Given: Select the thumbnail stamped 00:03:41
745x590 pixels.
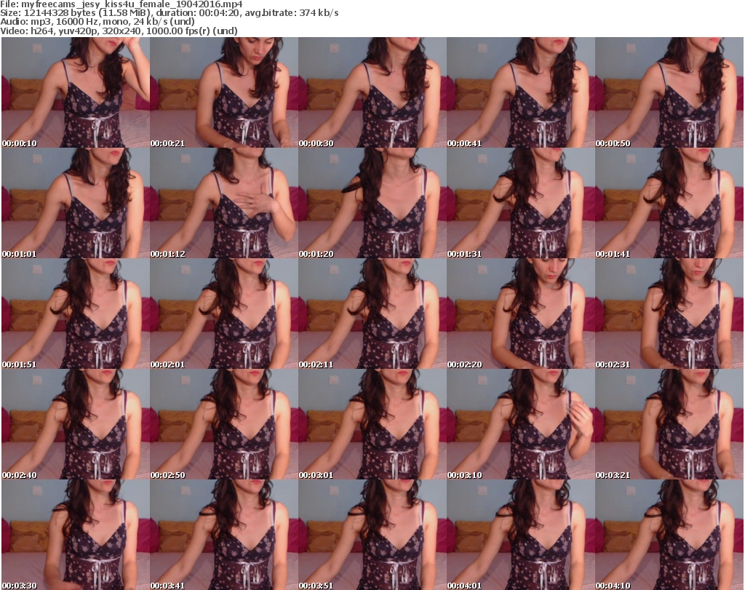Looking at the screenshot, I should (x=224, y=535).
